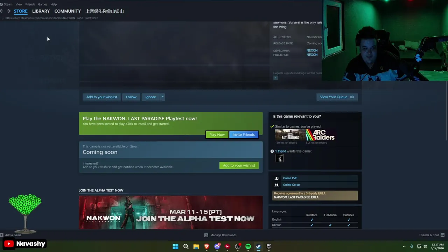Click the Join the Alpha Test banner
The width and height of the screenshot is (448, 252).
[171, 212]
